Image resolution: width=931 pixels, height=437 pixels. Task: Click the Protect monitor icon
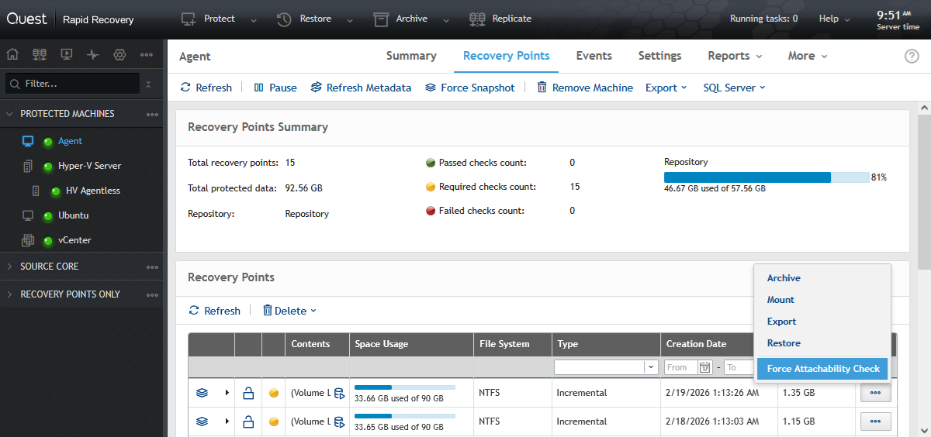[188, 19]
